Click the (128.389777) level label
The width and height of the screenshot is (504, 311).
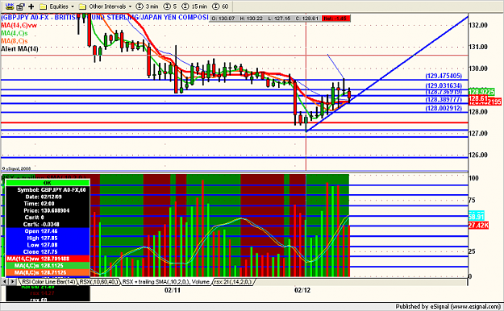[x=444, y=100]
